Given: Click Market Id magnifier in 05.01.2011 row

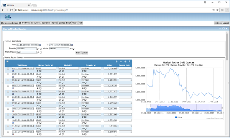Looking at the screenshot, I should click(60, 77).
